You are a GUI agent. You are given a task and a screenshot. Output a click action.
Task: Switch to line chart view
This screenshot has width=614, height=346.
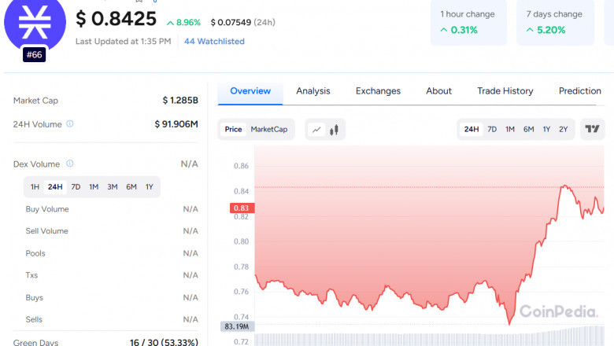[316, 130]
